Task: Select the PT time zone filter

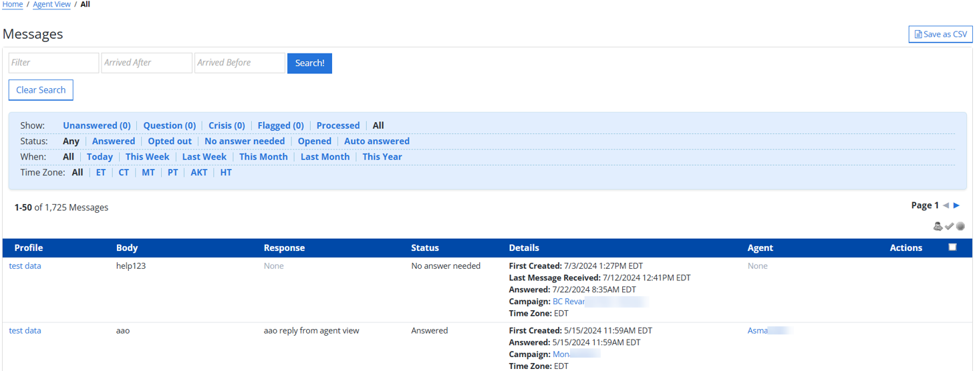Action: click(x=173, y=173)
